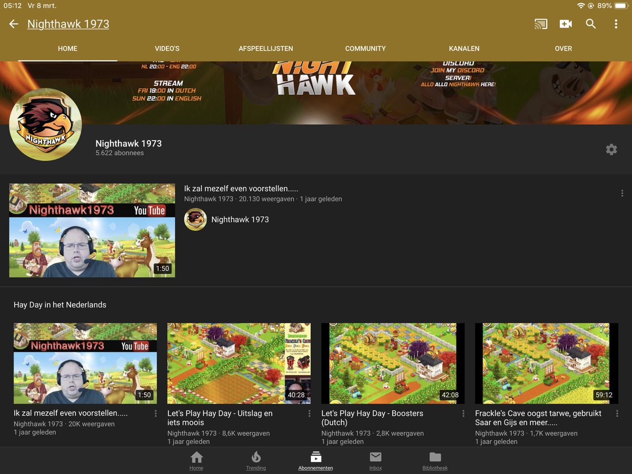Open title 'Frackle's Cave oogst tarwe' video

538,418
